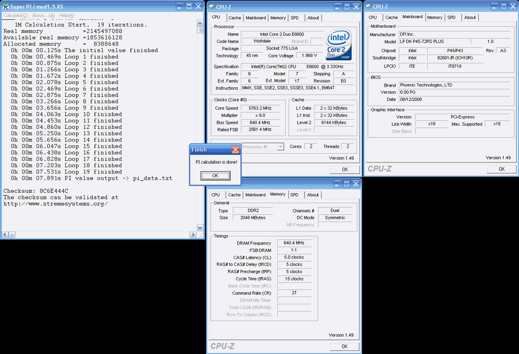Select Memory tab in the Mainboard CPU-Z window

434,18
